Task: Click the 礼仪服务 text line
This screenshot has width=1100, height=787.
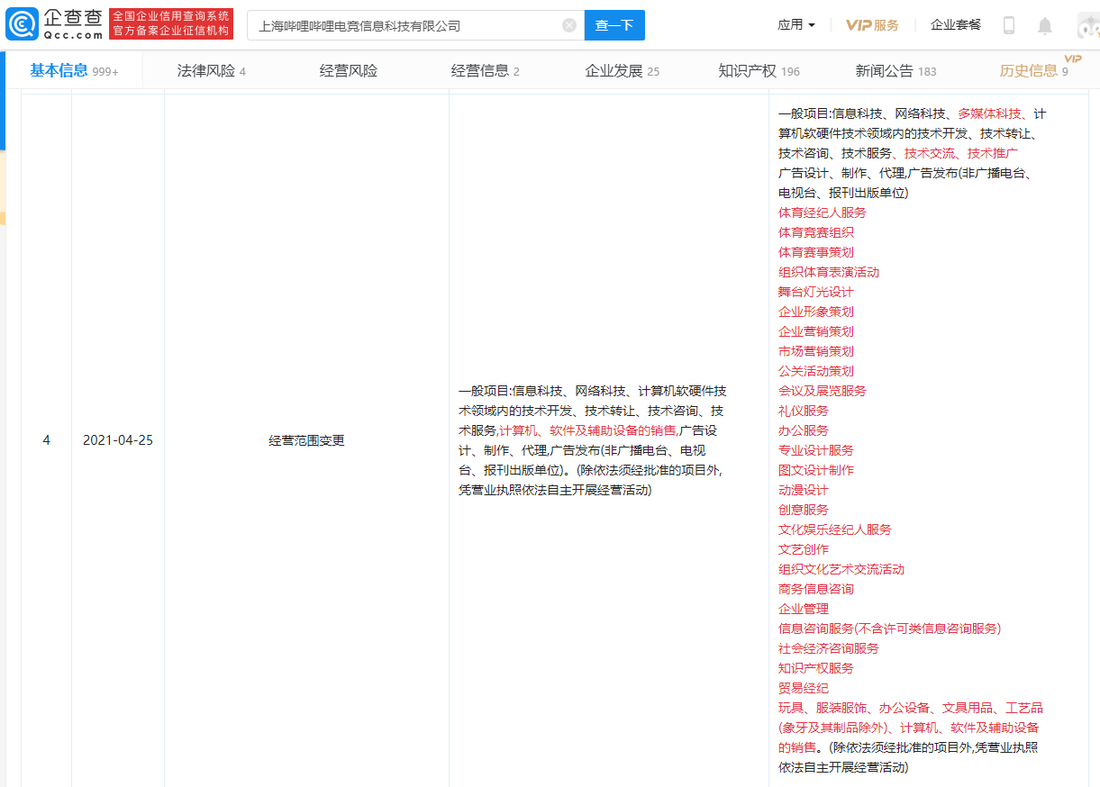Action: [x=804, y=411]
